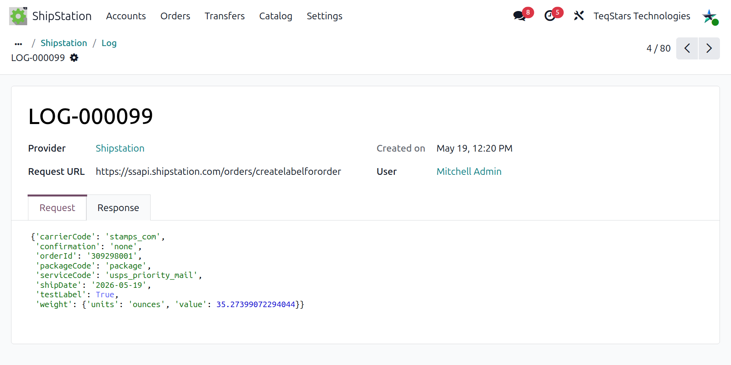The height and width of the screenshot is (365, 731).
Task: Click the small LOG-000099 breadcrumb title
Action: point(38,58)
